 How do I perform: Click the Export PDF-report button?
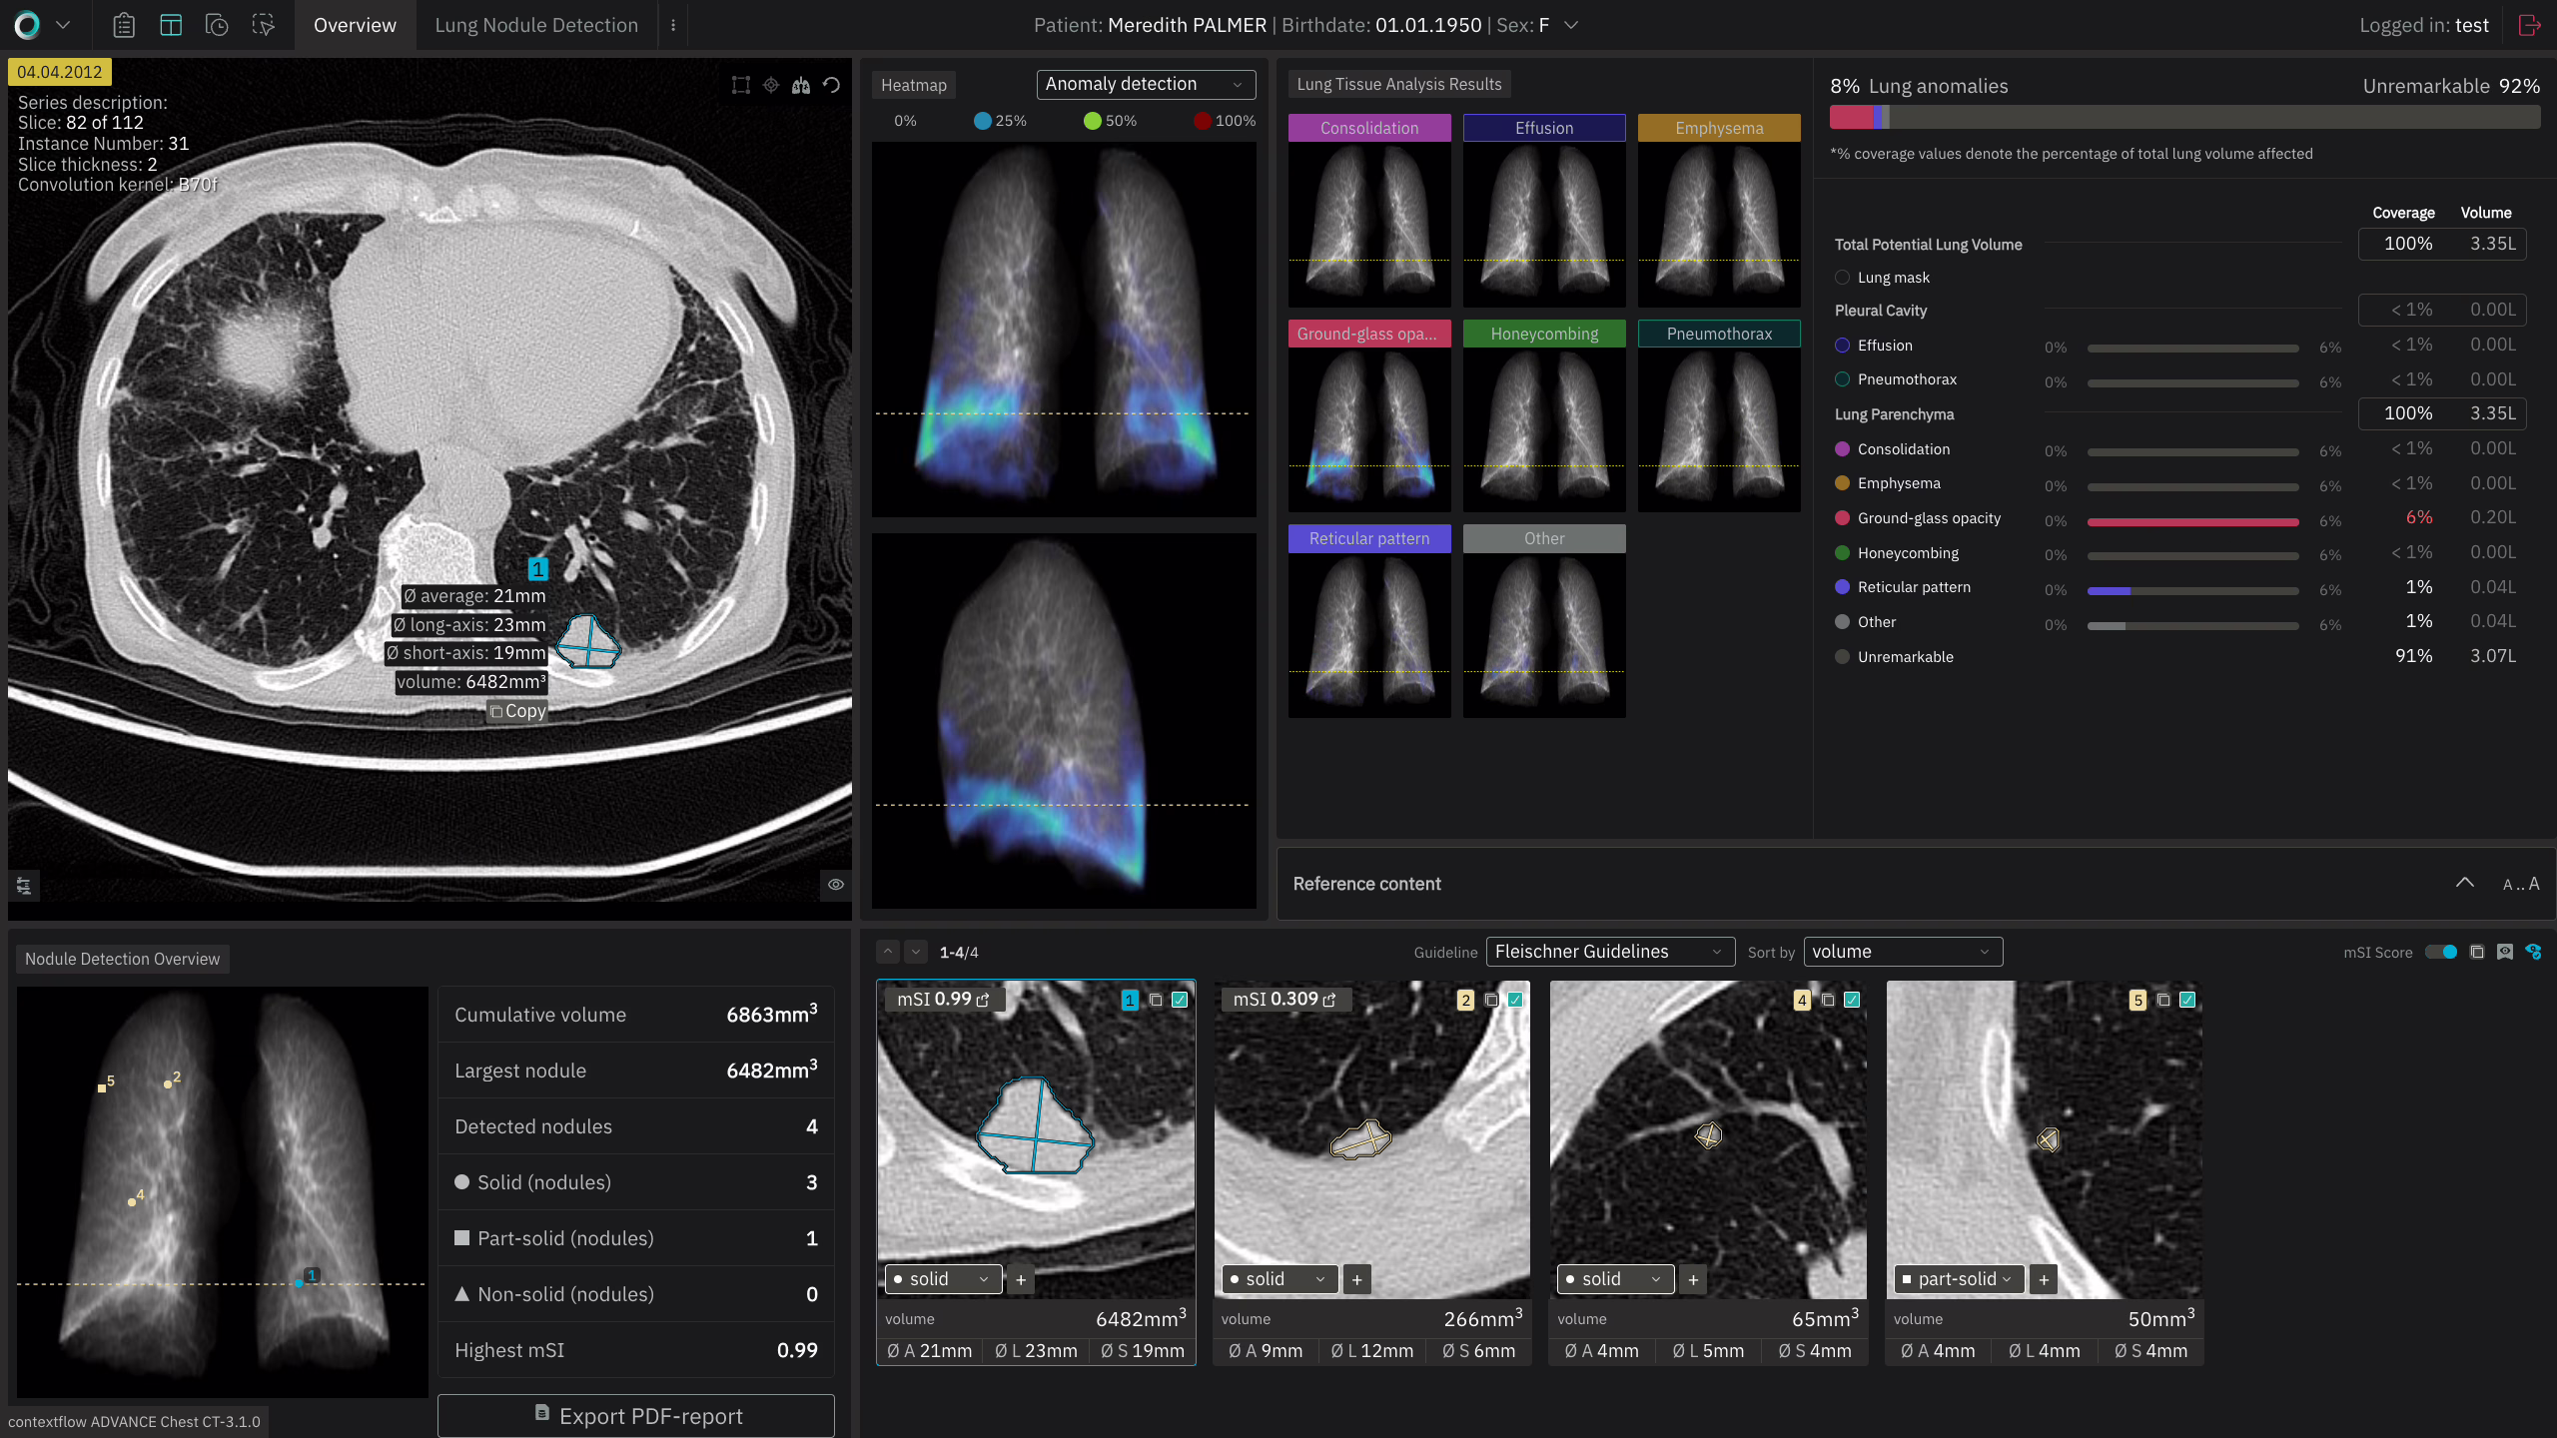636,1416
